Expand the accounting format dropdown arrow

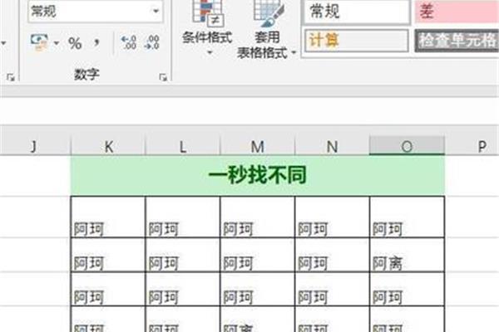click(57, 42)
